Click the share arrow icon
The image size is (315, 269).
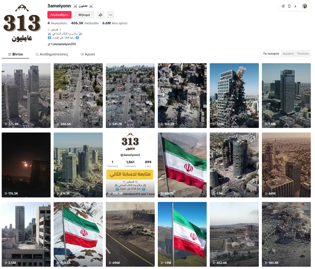pyautogui.click(x=101, y=15)
